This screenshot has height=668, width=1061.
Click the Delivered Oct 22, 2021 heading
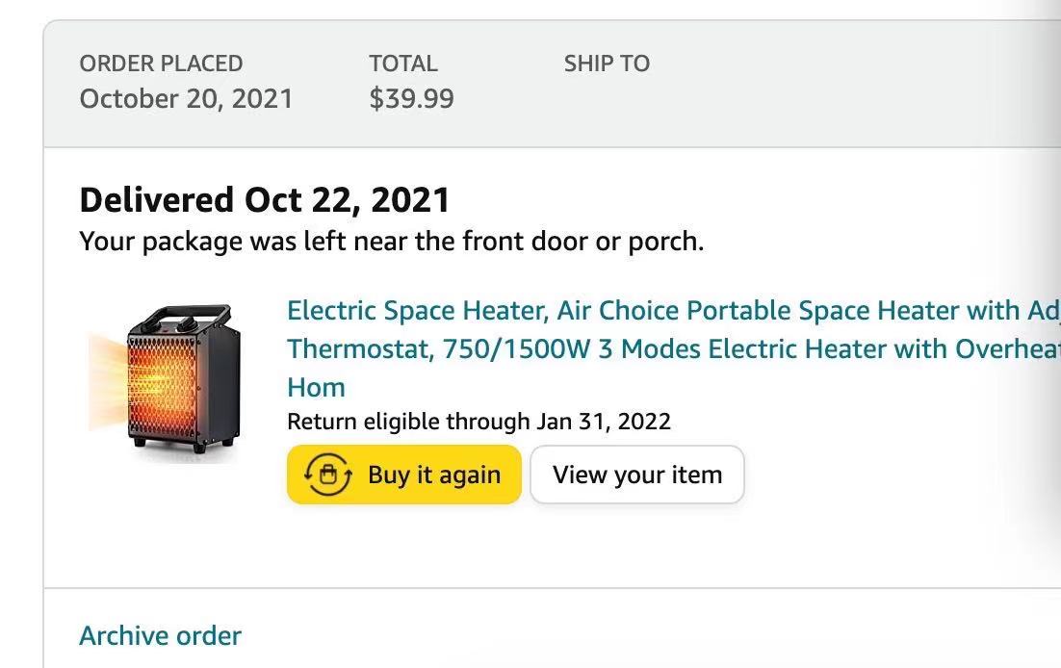click(x=265, y=199)
